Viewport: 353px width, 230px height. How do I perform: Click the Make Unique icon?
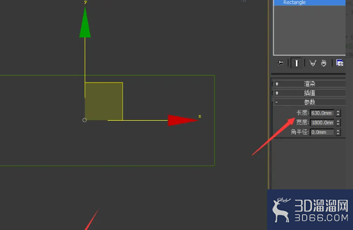[x=313, y=63]
